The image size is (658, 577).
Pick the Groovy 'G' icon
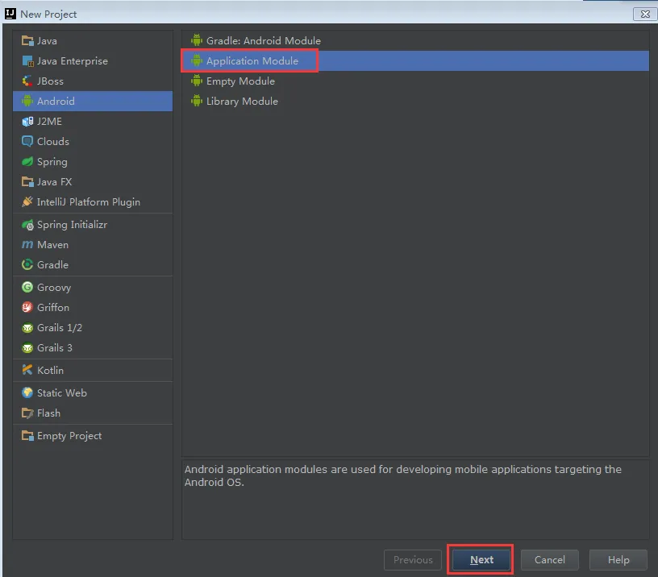click(x=27, y=287)
